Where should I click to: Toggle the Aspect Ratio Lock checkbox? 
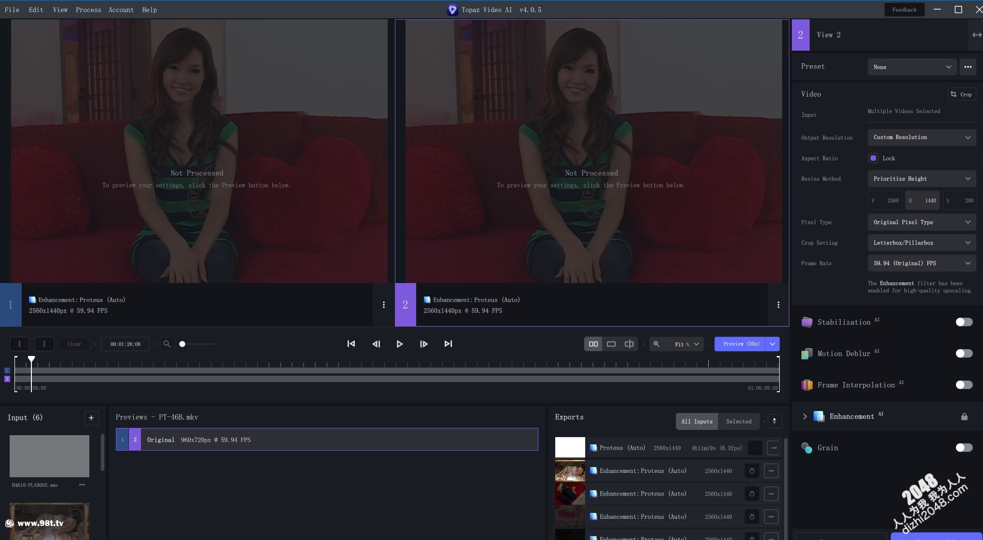[873, 158]
